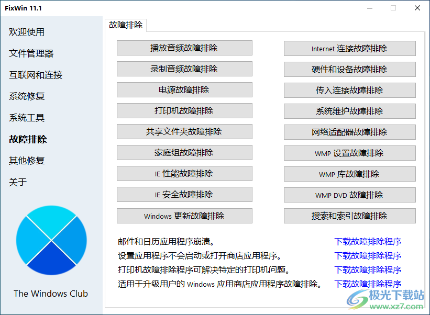Open 播放音频故障排除

tap(184, 48)
